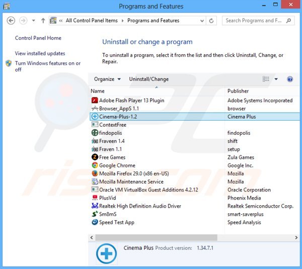Open recent locations dropdown arrow

(x=34, y=21)
